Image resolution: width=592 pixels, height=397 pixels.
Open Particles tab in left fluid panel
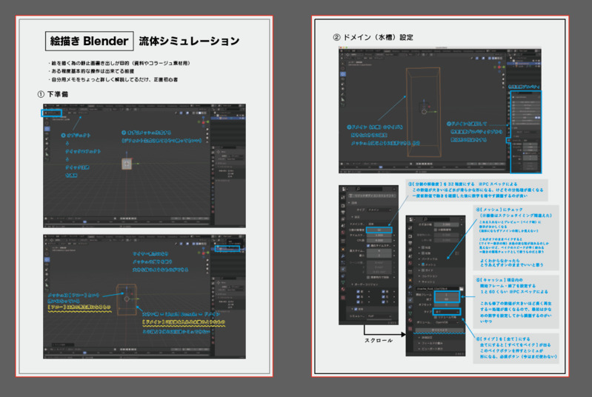point(343,263)
